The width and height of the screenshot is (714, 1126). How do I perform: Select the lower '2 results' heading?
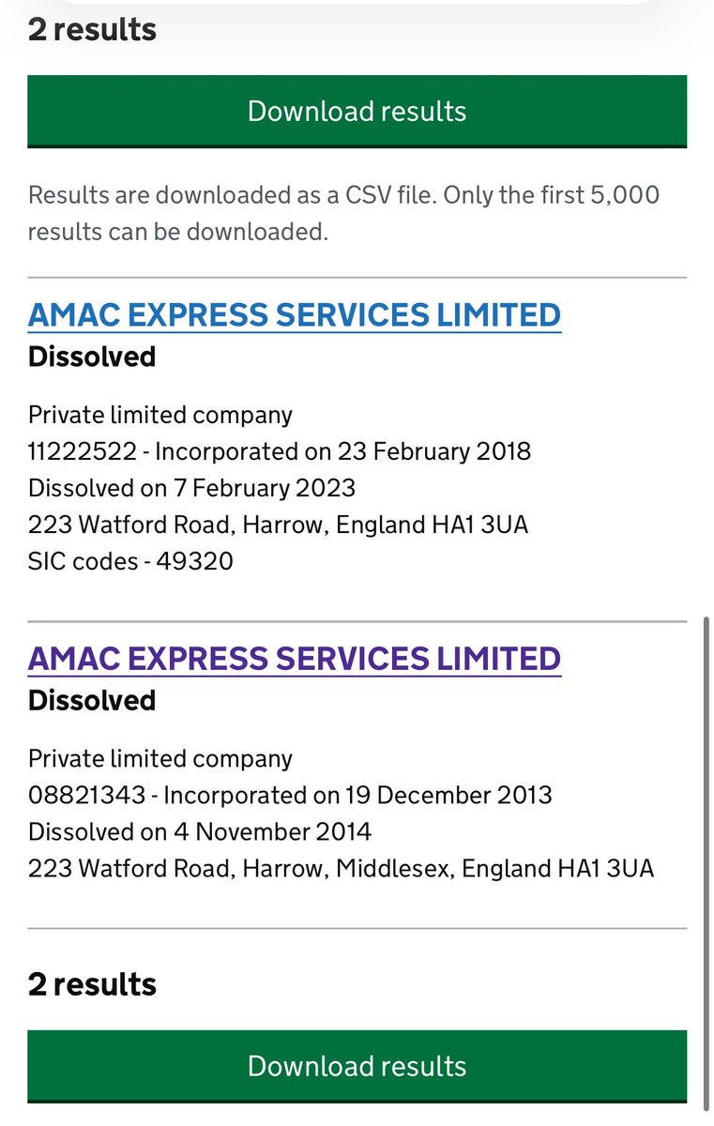pyautogui.click(x=92, y=983)
